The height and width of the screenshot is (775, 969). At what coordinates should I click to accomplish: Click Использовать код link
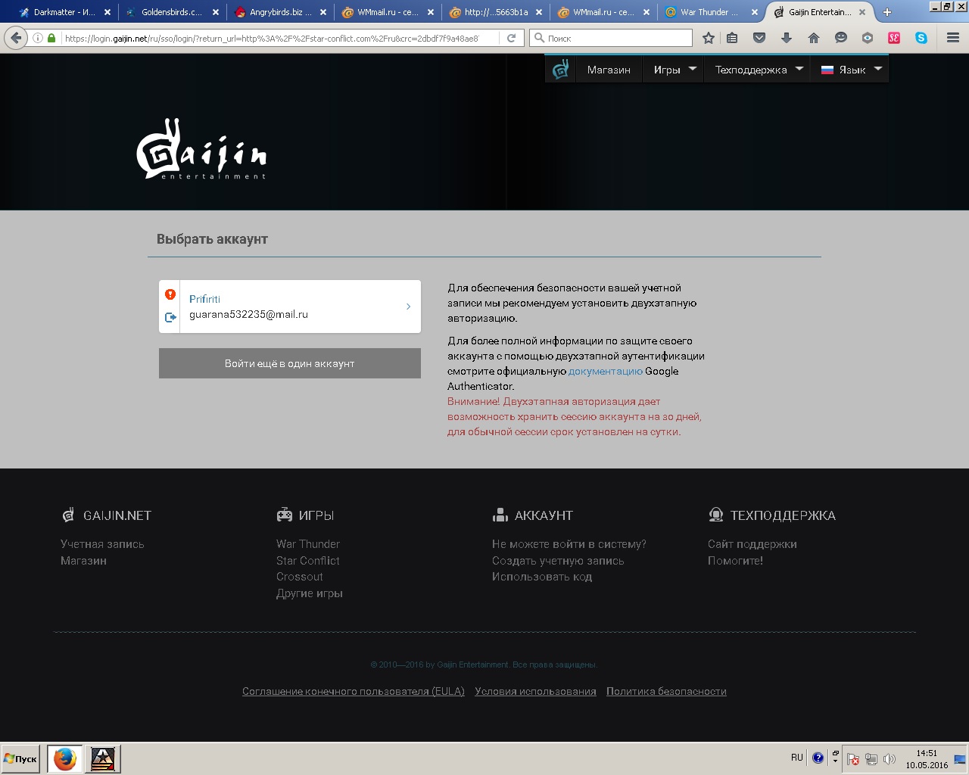coord(542,577)
